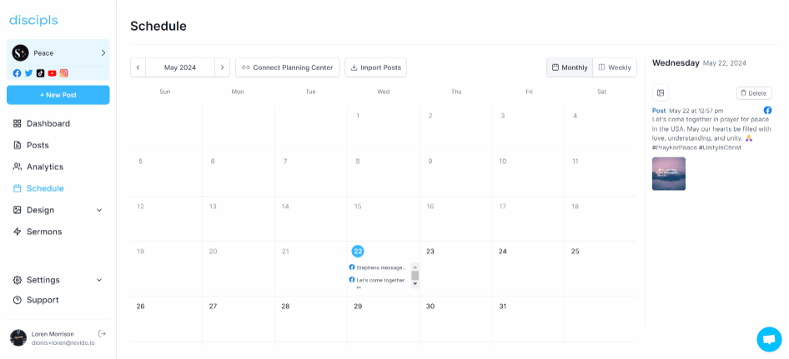Expand the Peace account switcher chevron

[x=103, y=52]
